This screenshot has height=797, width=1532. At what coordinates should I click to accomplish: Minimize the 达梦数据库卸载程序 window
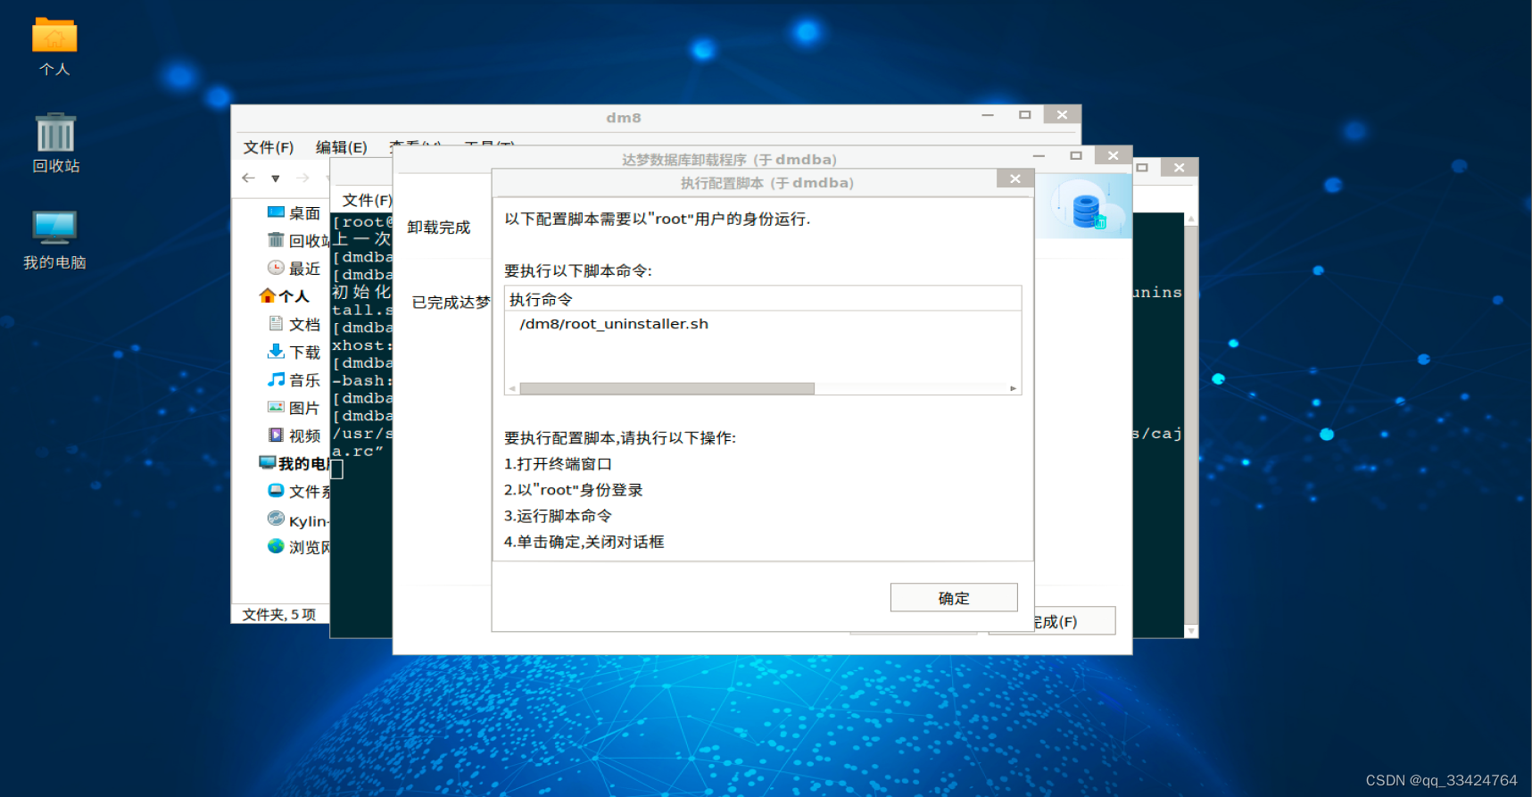[1039, 155]
